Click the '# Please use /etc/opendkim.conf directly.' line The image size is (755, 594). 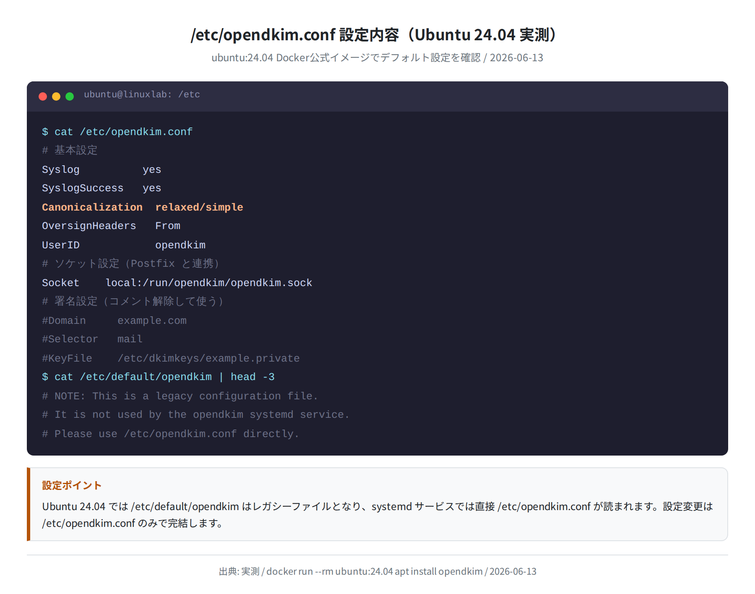[171, 434]
